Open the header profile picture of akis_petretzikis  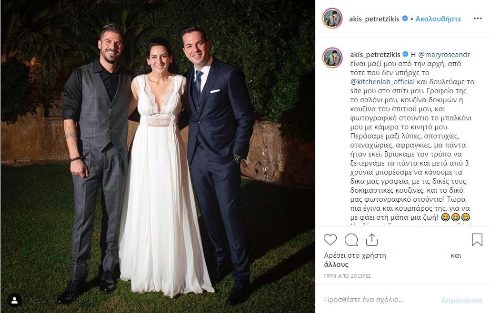[x=332, y=19]
